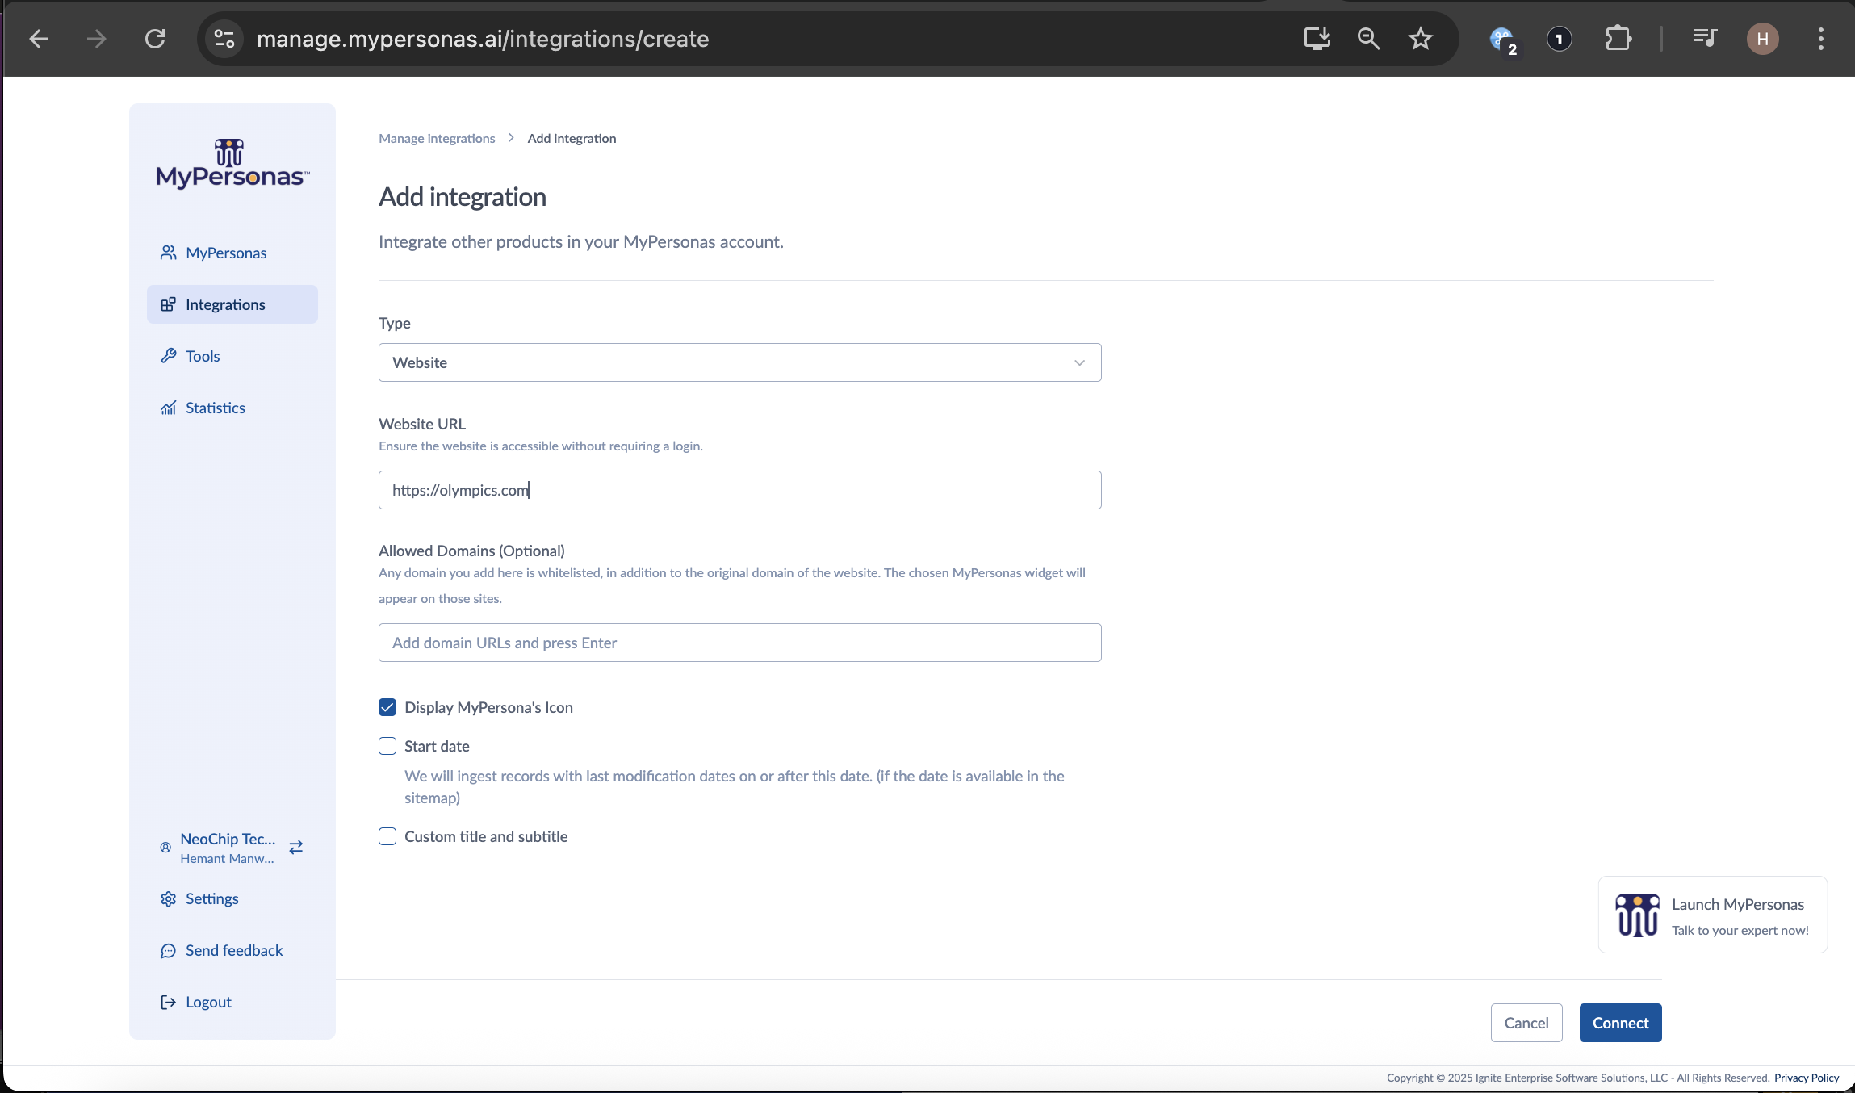Click the browser address bar URL
The height and width of the screenshot is (1093, 1855).
point(483,39)
